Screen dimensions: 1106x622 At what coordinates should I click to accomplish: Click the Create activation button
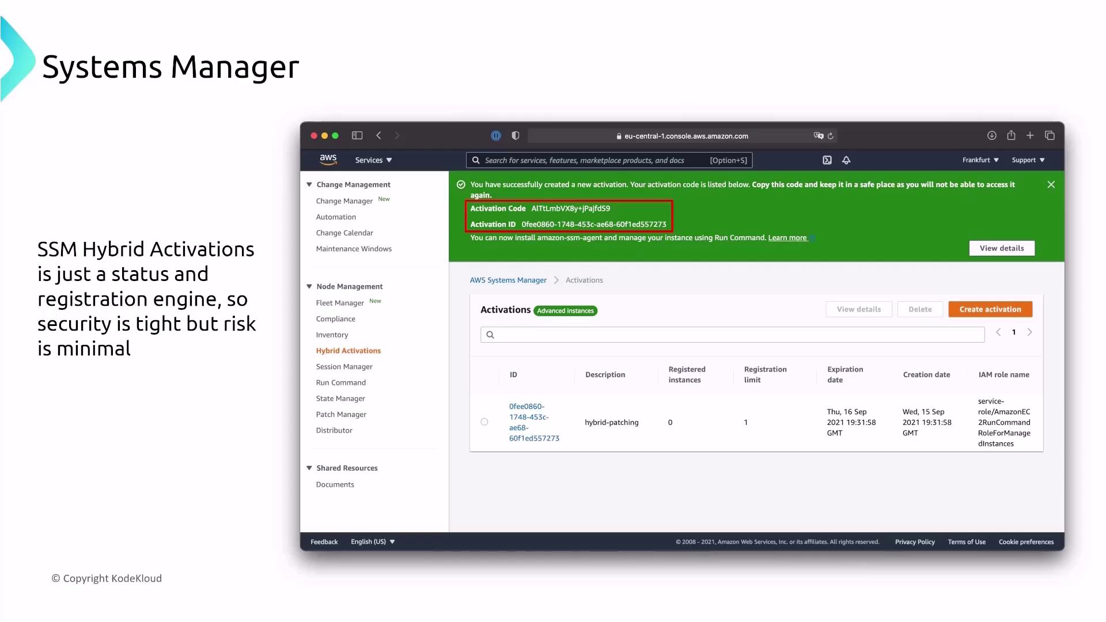click(x=990, y=309)
